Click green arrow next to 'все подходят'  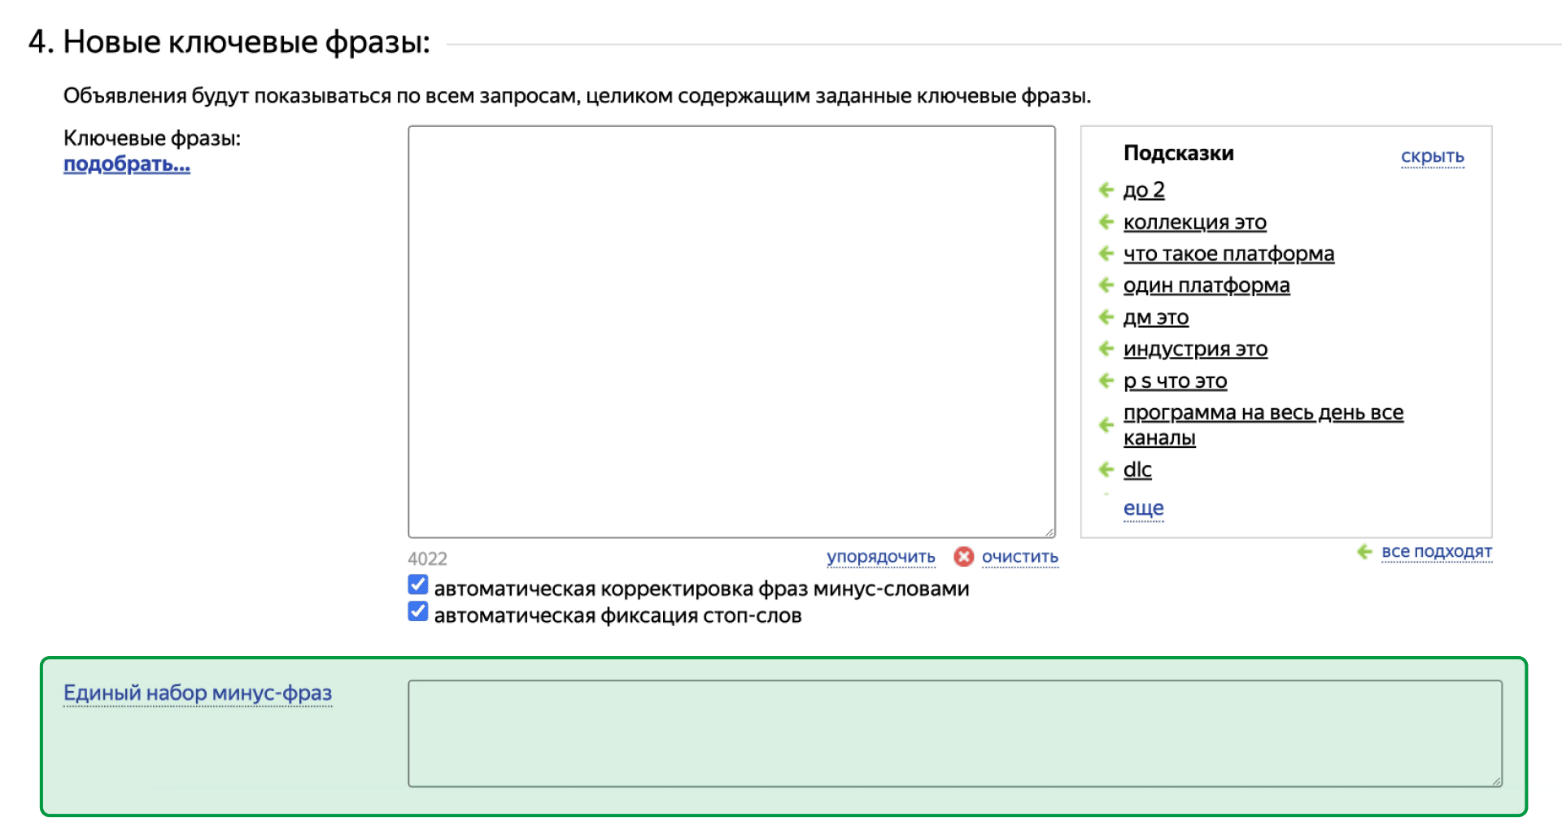1364,552
